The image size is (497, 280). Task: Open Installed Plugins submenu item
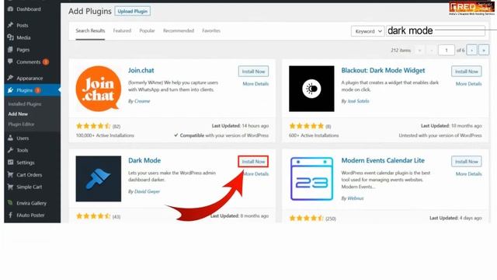[25, 103]
